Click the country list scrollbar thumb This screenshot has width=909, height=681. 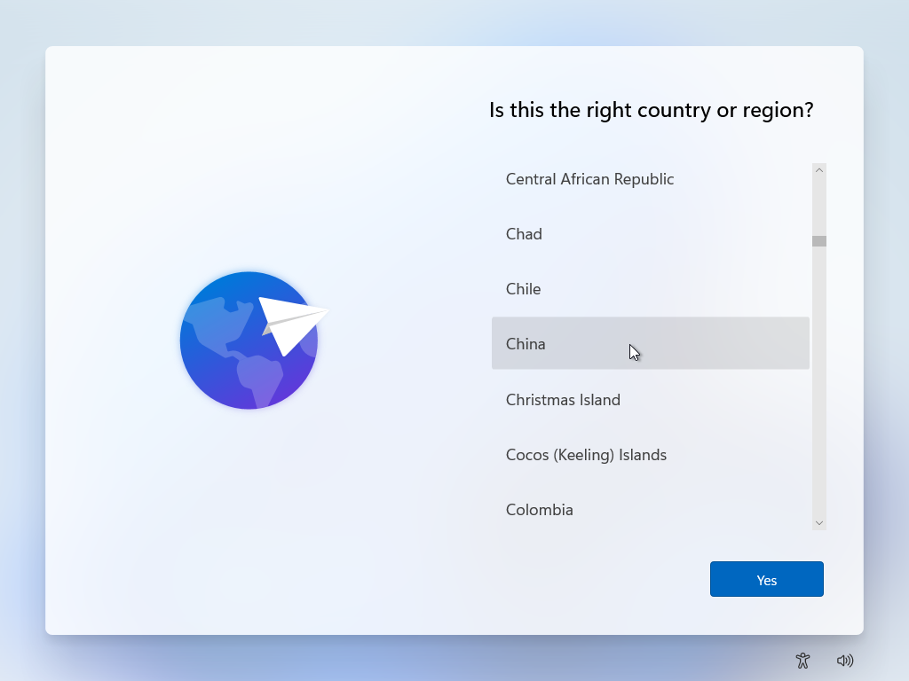click(818, 241)
